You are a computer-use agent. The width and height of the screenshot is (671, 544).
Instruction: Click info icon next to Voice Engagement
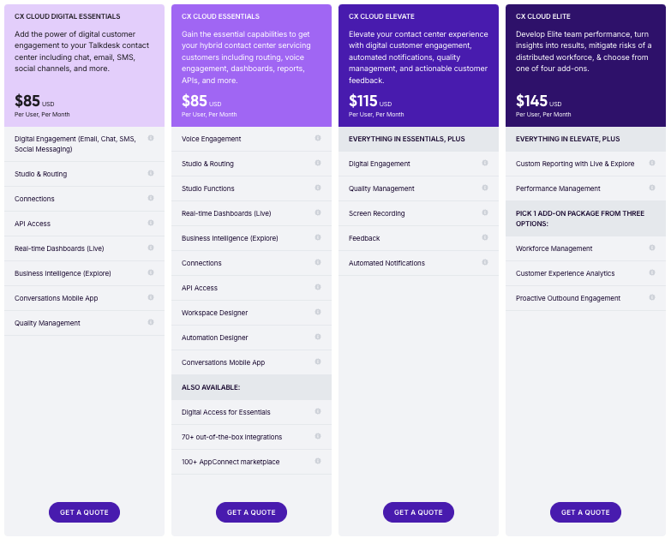pos(318,138)
